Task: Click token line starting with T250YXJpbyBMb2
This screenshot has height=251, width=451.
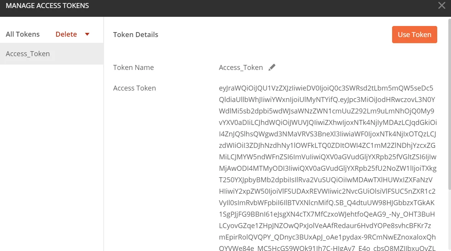Action: (x=326, y=180)
